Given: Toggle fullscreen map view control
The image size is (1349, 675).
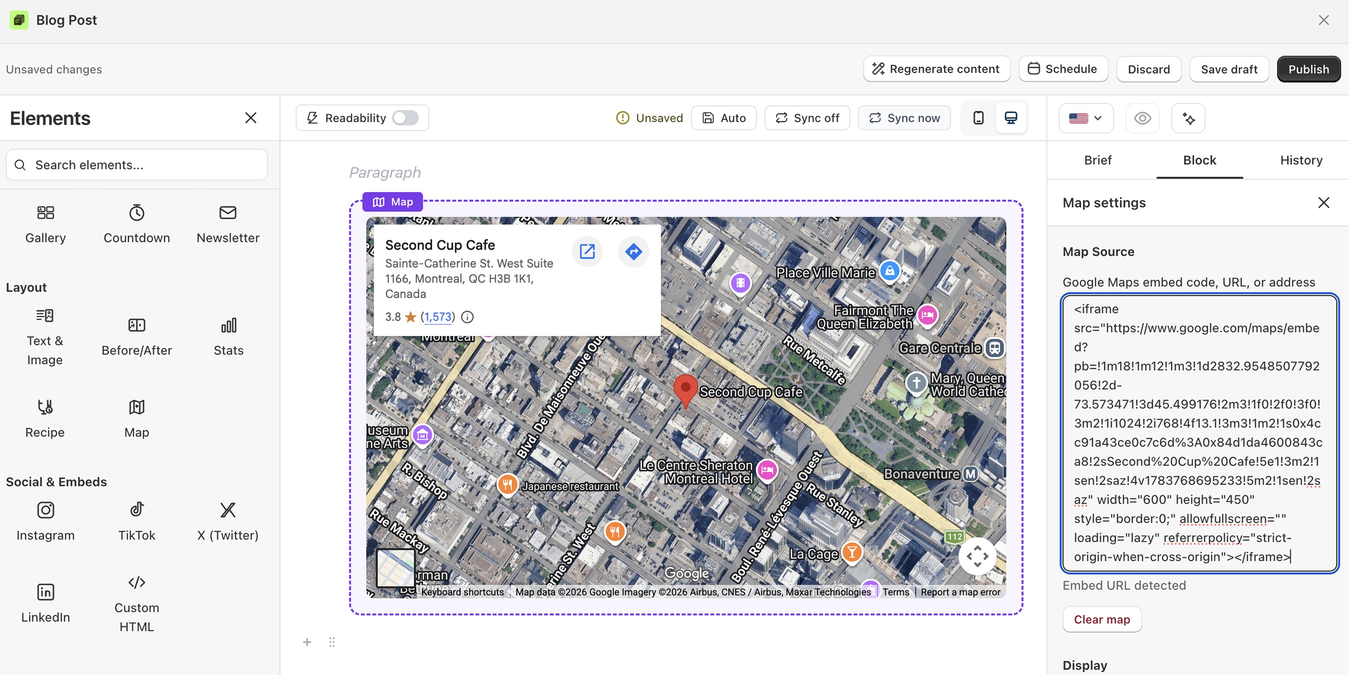Looking at the screenshot, I should pos(977,556).
